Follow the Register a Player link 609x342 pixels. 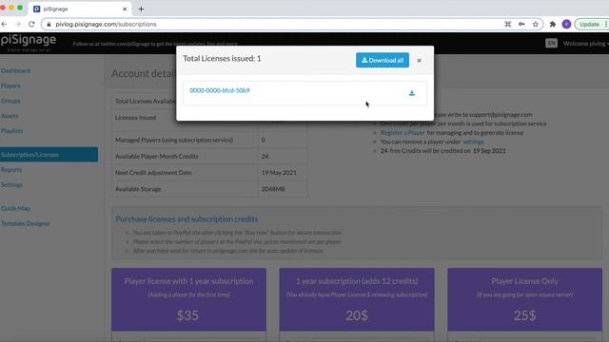tap(403, 133)
